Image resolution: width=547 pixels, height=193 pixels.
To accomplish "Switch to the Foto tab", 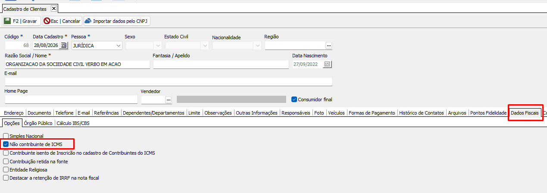I will pyautogui.click(x=319, y=113).
